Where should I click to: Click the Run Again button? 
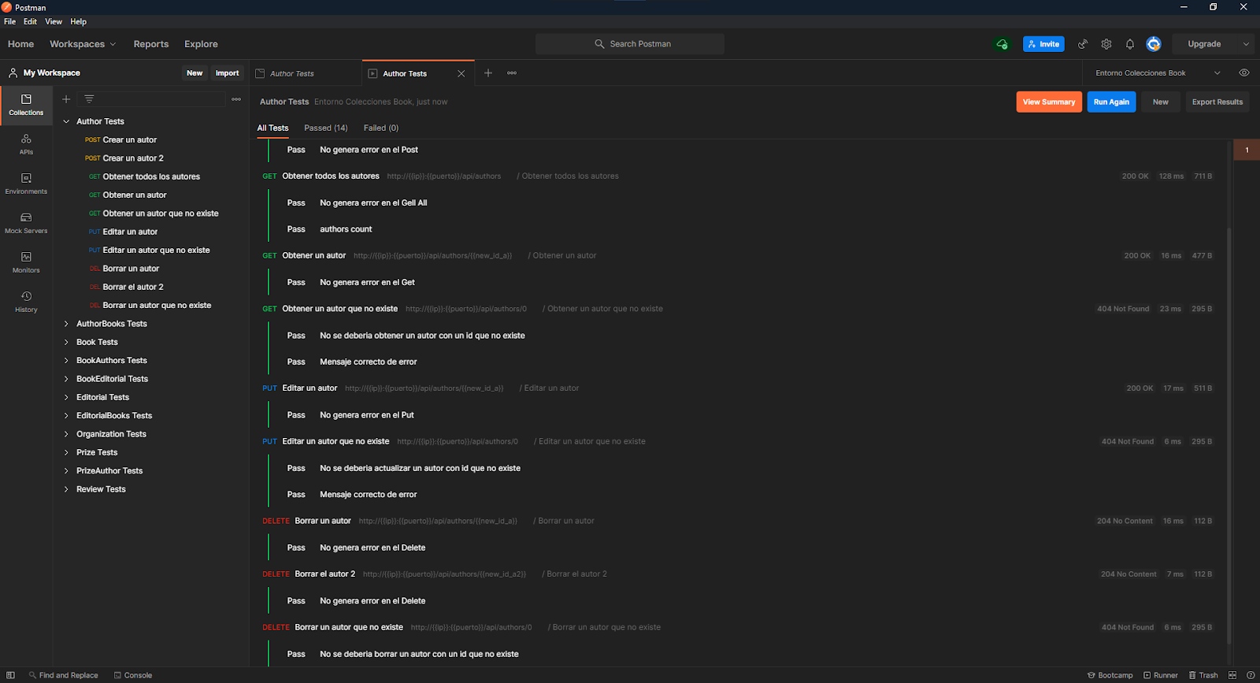tap(1111, 102)
